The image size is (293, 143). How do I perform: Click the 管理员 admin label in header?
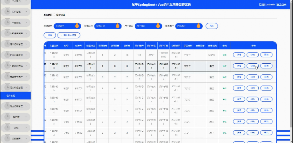click(x=267, y=5)
